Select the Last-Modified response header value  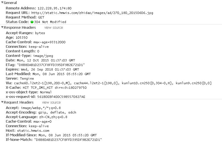(61, 74)
